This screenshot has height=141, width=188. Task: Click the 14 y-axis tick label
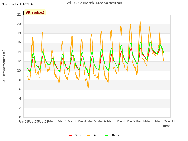pyautogui.click(x=19, y=52)
